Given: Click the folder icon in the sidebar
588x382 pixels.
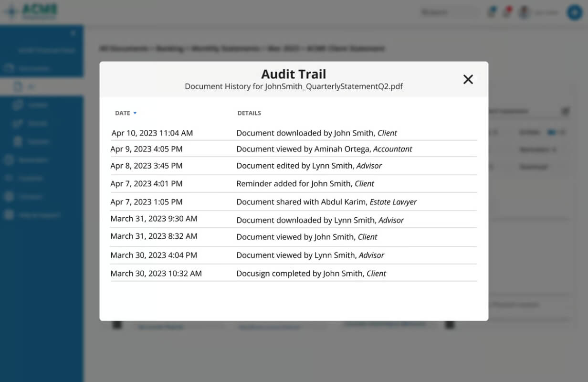Looking at the screenshot, I should 9,68.
